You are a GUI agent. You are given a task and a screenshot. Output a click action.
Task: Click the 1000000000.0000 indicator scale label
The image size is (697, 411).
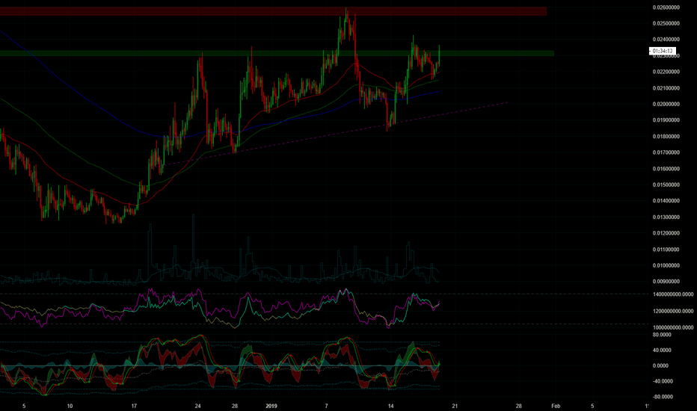click(x=672, y=327)
